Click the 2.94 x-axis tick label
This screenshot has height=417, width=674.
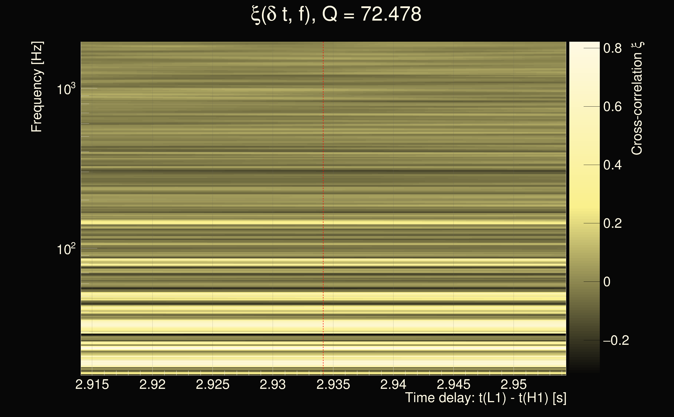point(393,384)
